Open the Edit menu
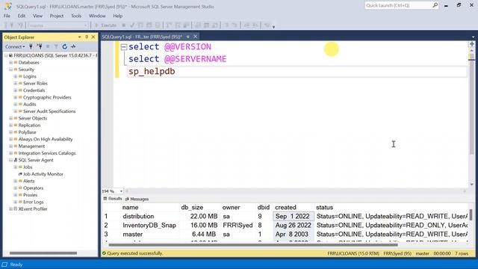 click(22, 16)
